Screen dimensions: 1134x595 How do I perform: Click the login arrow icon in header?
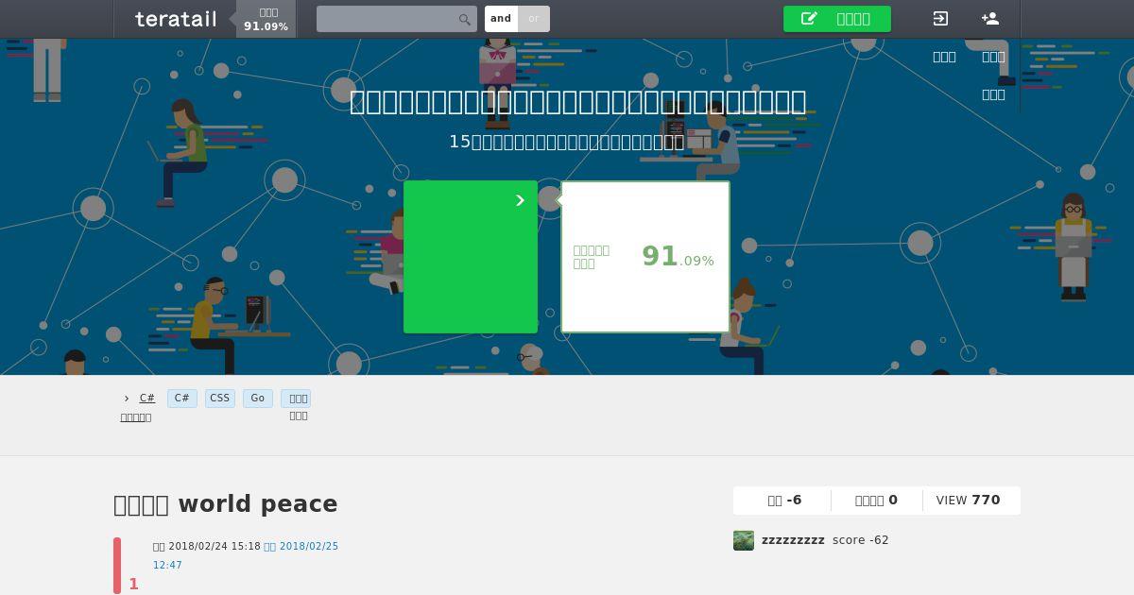tap(940, 19)
